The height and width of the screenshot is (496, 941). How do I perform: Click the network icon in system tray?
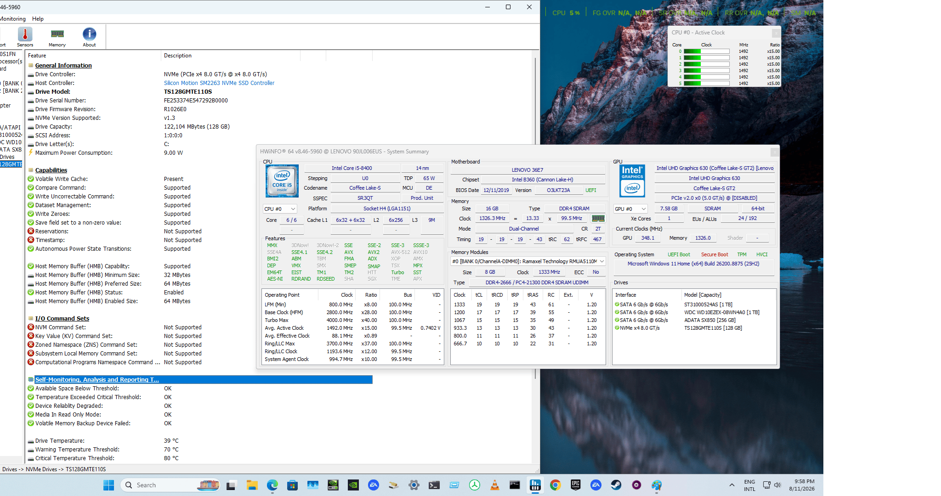click(x=766, y=485)
